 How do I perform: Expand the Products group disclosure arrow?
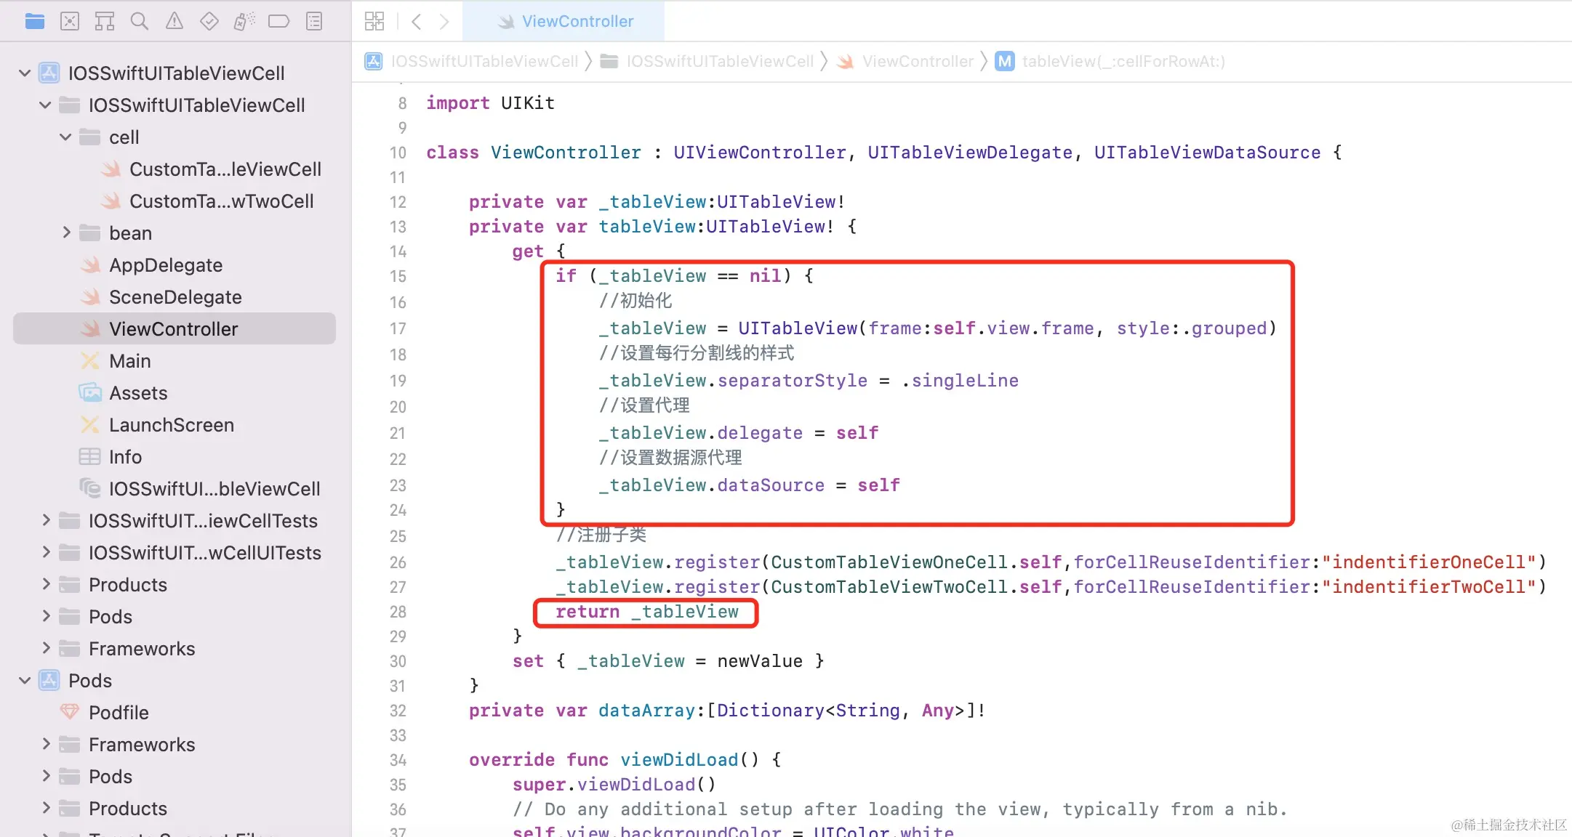pos(45,585)
